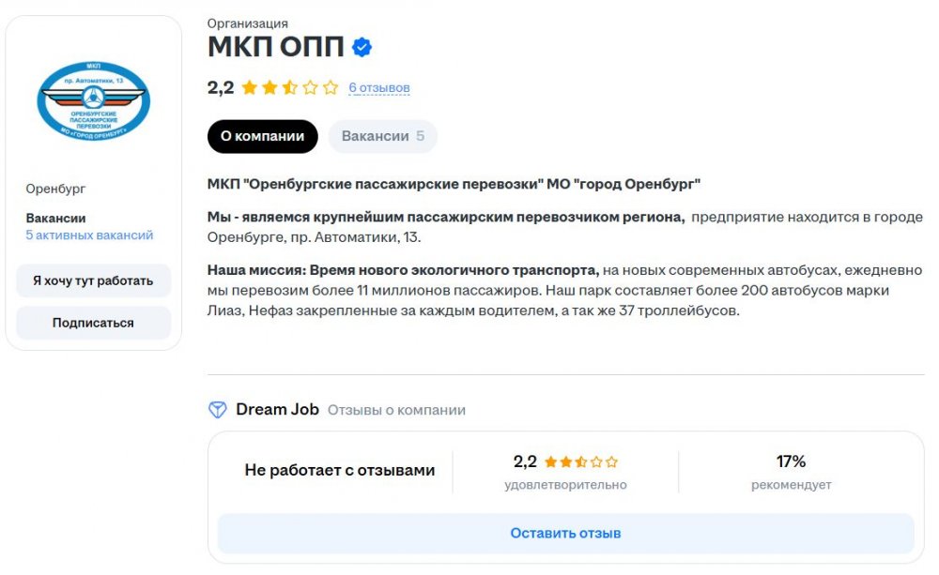
Task: Click the Dream Job diamond icon
Action: click(218, 410)
